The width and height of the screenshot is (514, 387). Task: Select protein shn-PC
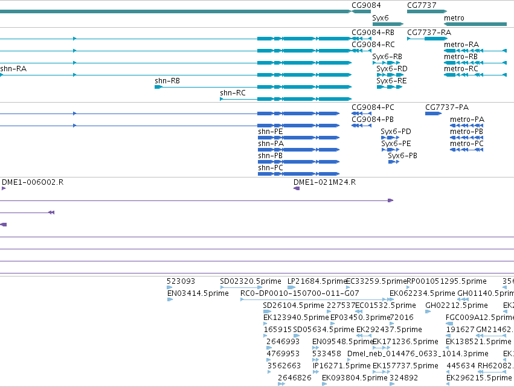[298, 174]
